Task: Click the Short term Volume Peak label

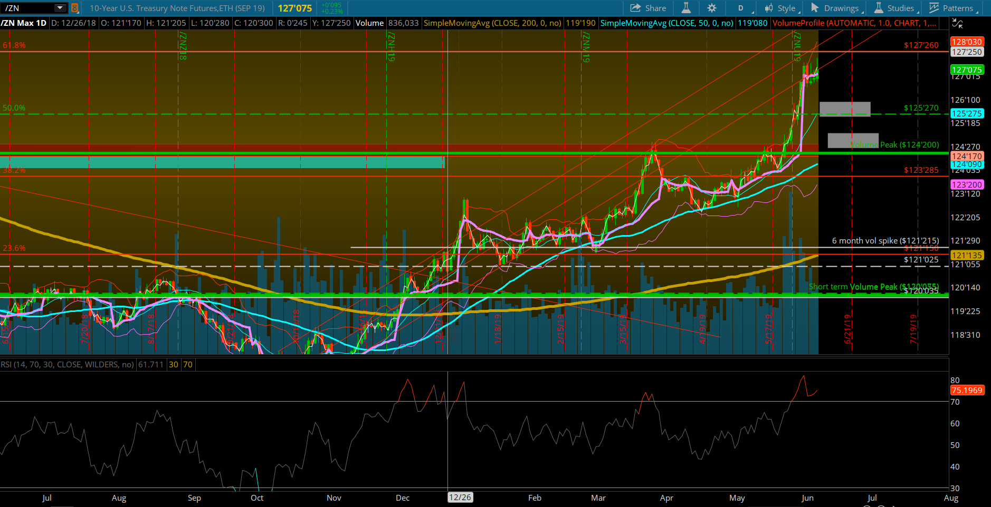Action: [874, 287]
